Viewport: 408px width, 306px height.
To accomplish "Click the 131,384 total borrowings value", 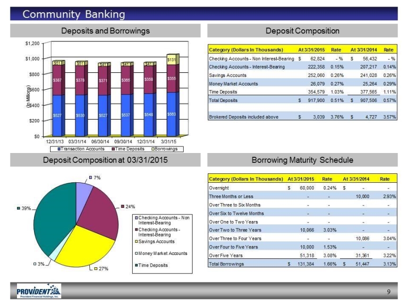I will pyautogui.click(x=306, y=264).
